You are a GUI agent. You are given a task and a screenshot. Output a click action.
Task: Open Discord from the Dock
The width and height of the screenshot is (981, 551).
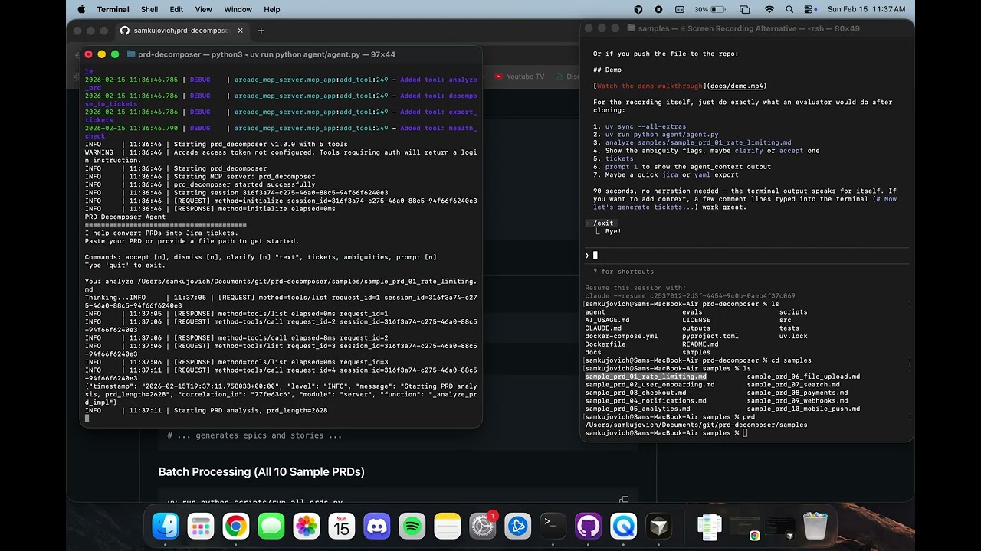pos(377,526)
